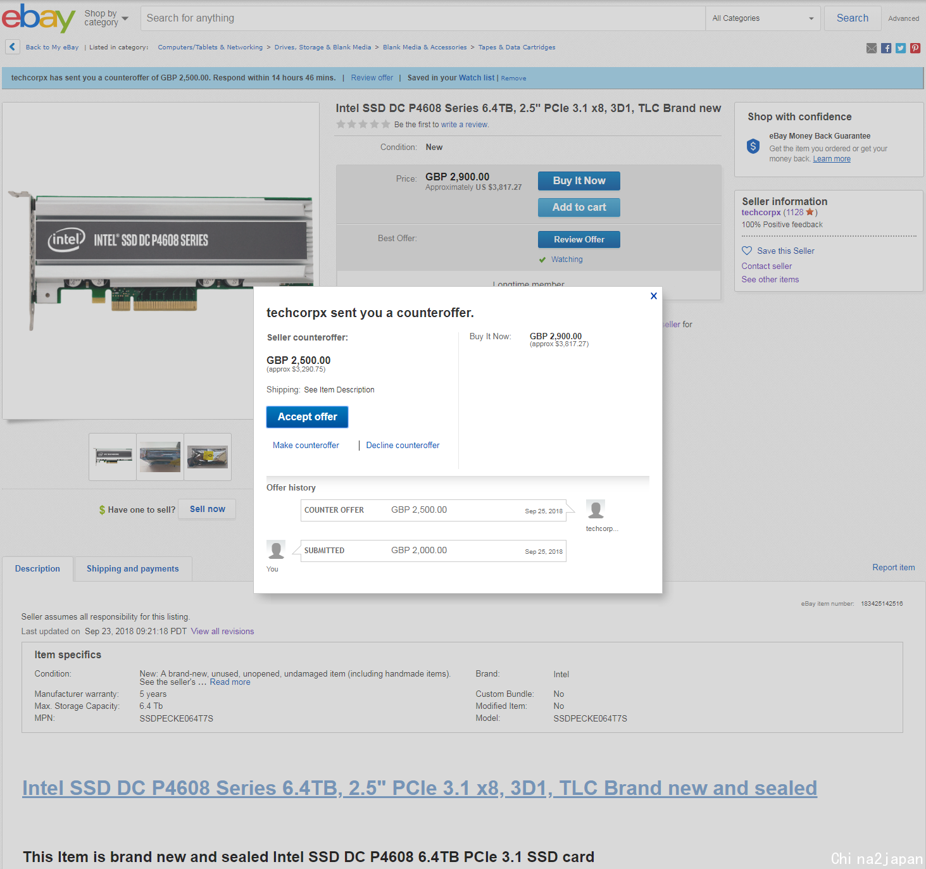This screenshot has width=926, height=869.
Task: Click the techcorpx avatar in offer history
Action: tap(596, 510)
